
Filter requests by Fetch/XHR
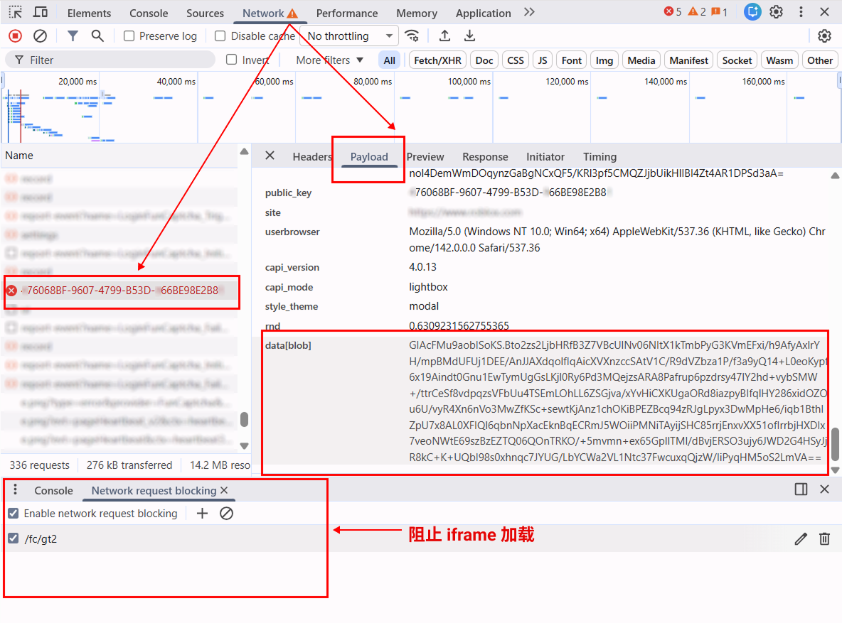coord(437,60)
